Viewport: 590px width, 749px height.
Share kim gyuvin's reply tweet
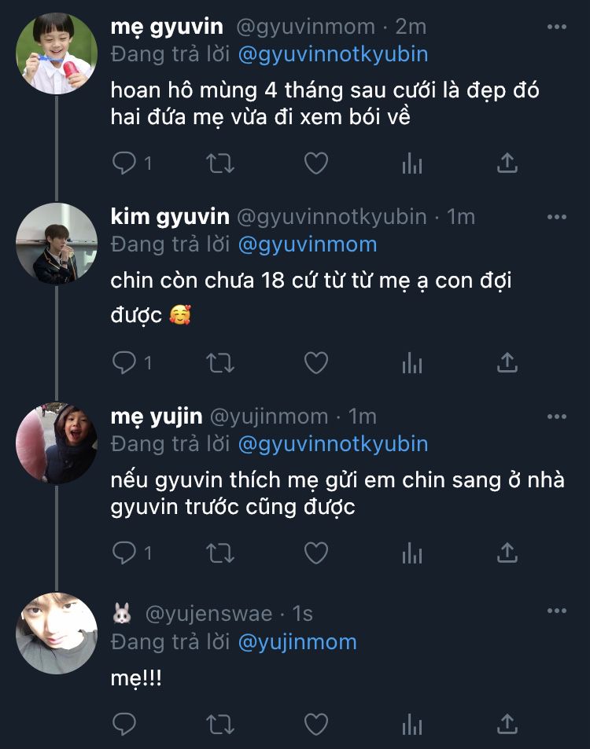point(508,362)
